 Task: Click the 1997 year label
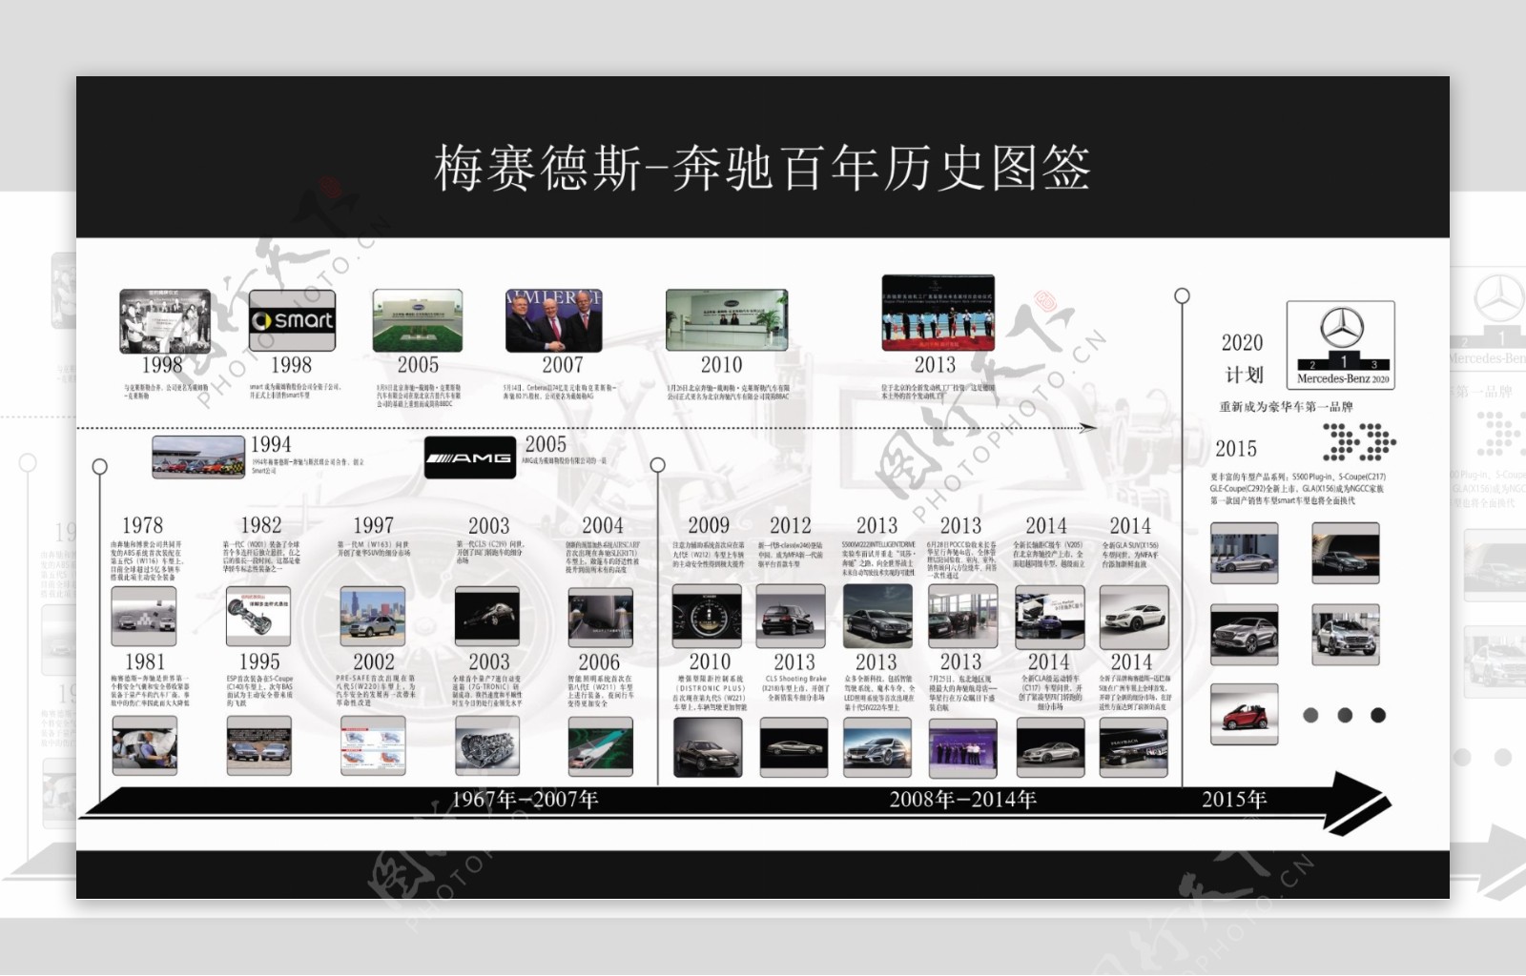click(x=373, y=526)
